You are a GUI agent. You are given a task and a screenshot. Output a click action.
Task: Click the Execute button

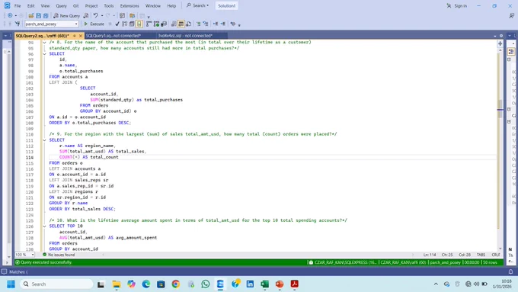pyautogui.click(x=94, y=24)
